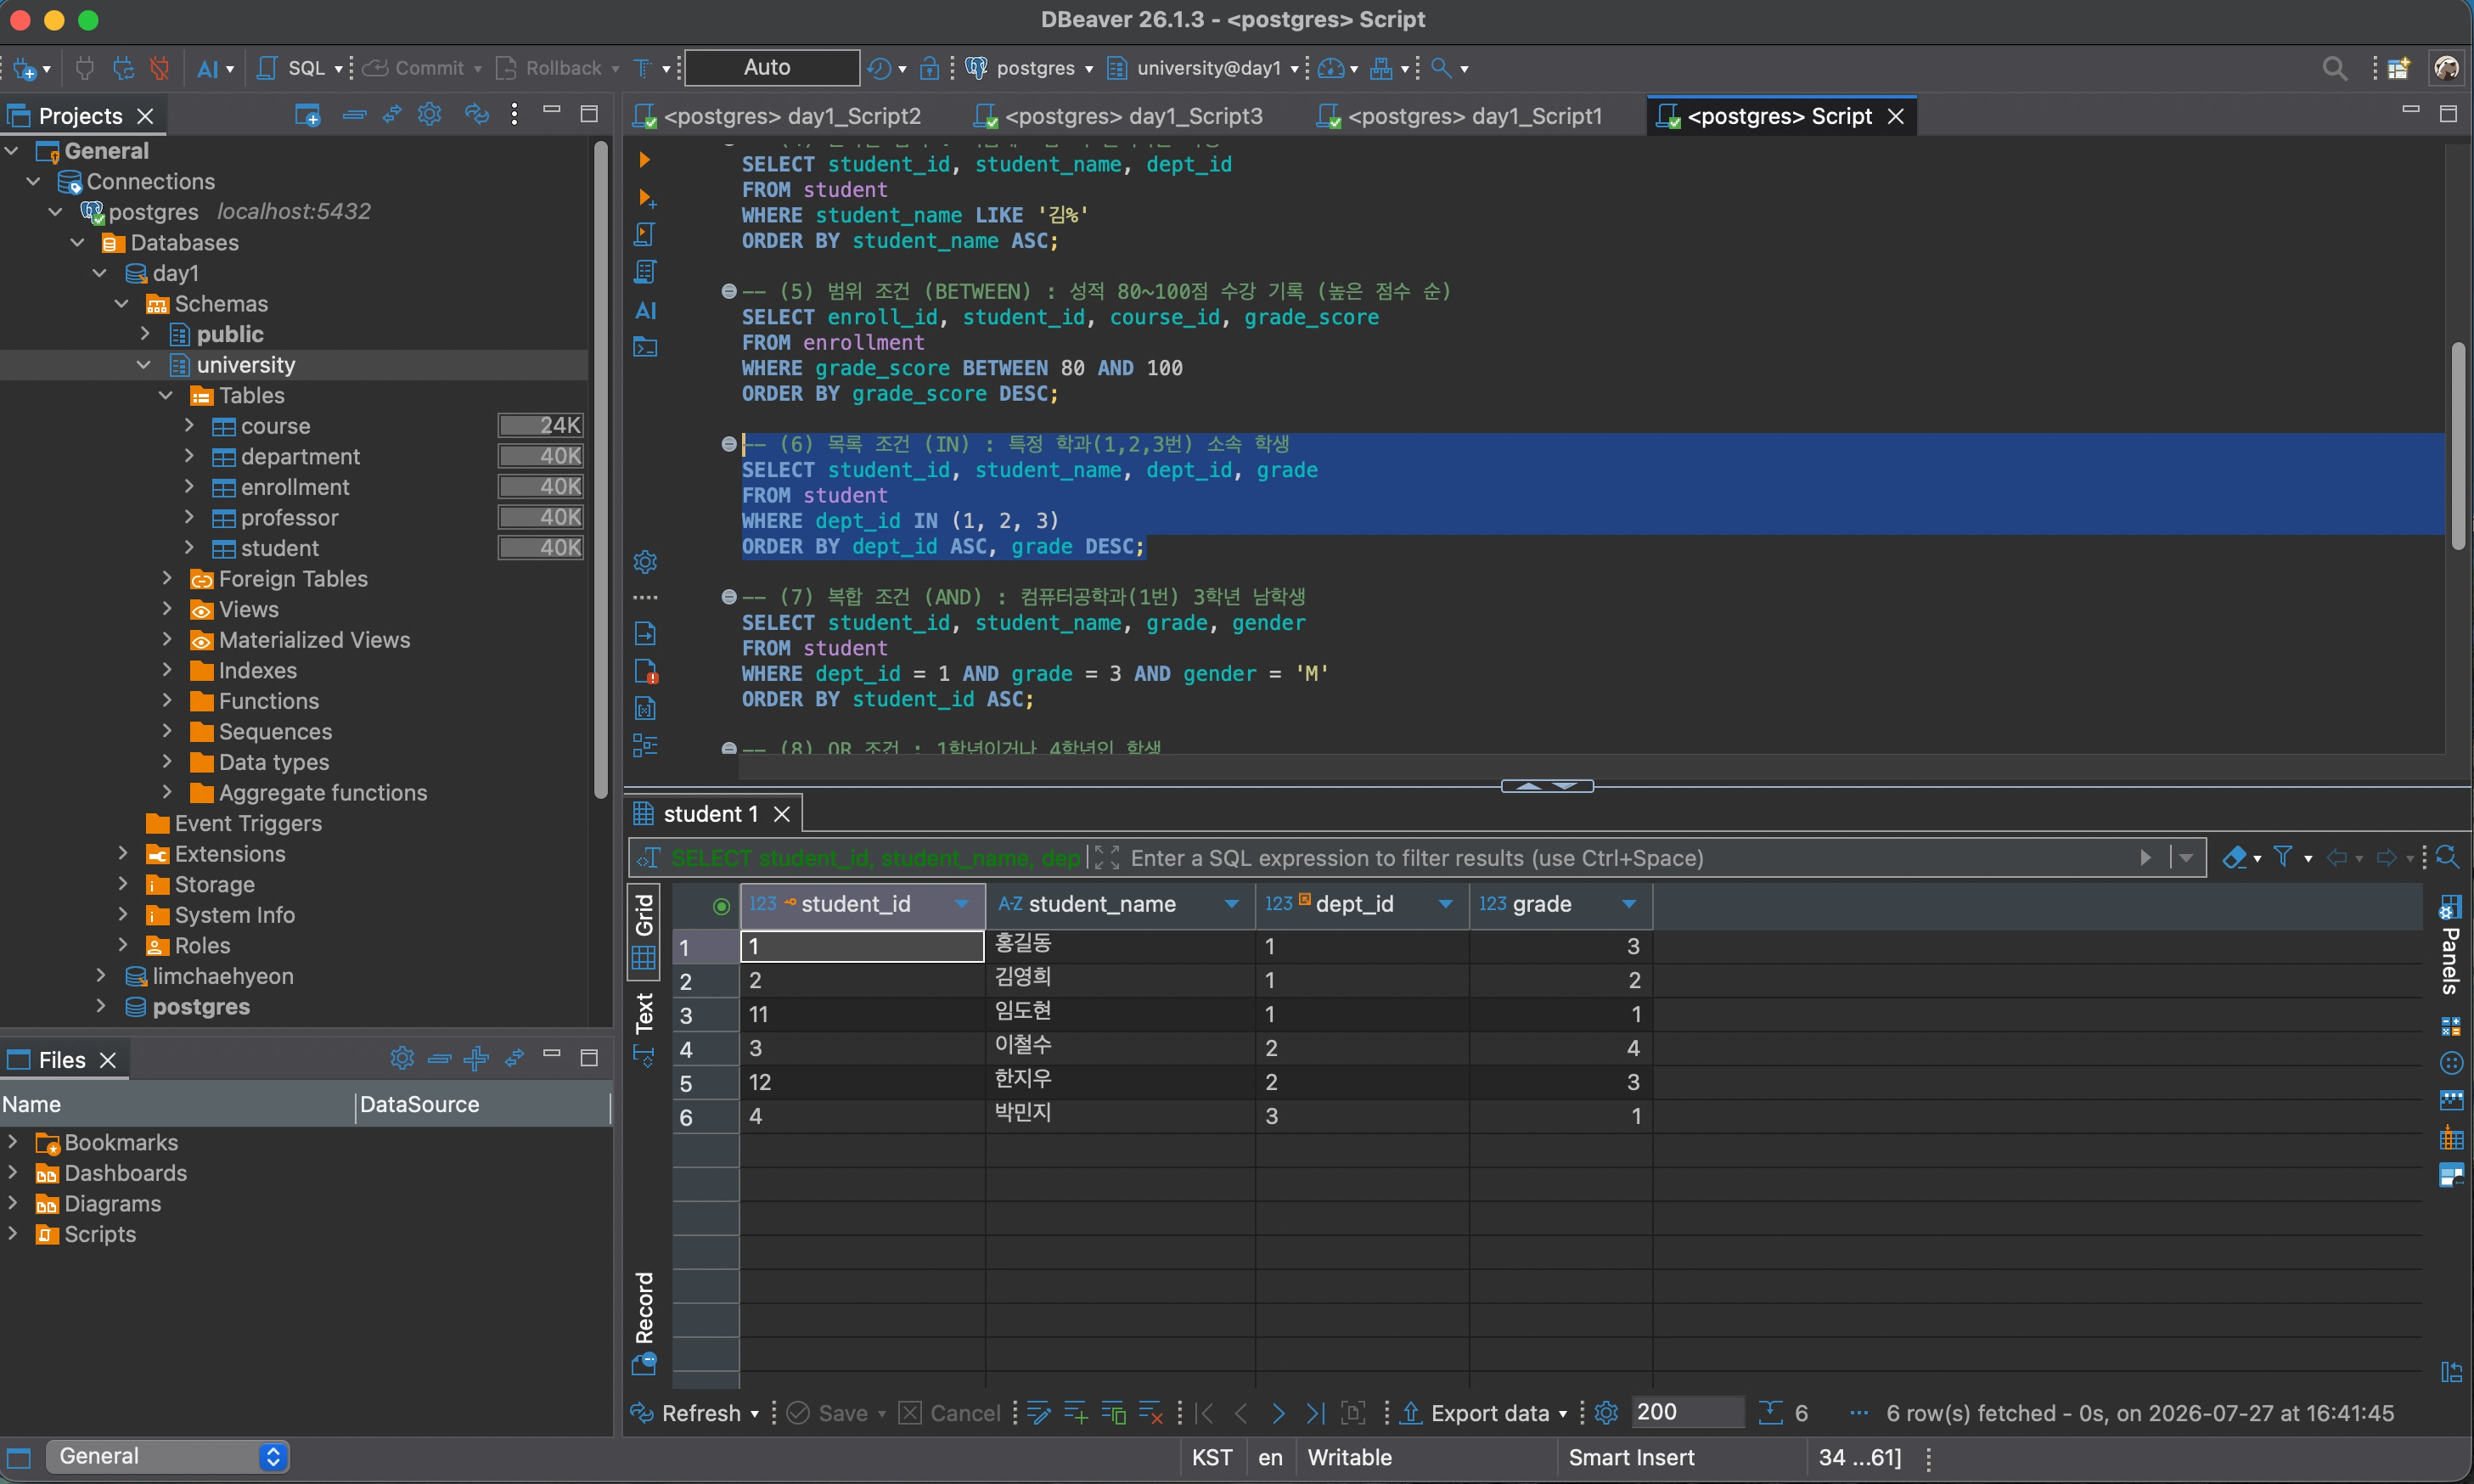Image resolution: width=2474 pixels, height=1484 pixels.
Task: Click the delete row icon in results toolbar
Action: point(1151,1413)
